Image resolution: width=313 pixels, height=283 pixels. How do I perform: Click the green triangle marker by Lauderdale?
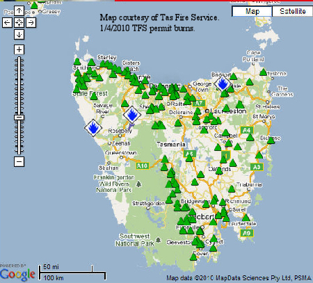[x=246, y=218]
